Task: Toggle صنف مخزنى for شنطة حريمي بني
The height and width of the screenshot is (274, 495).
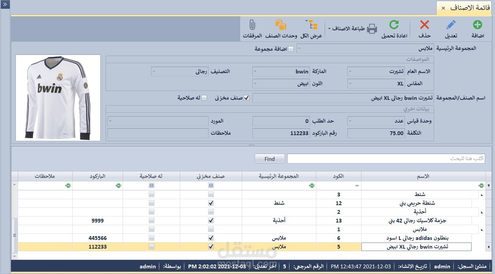Action: tap(211, 203)
